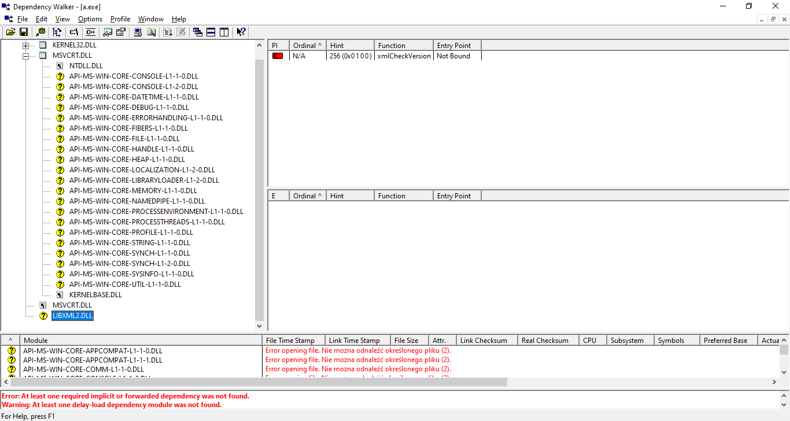The height and width of the screenshot is (421, 790).
Task: Expand the KERNEL32.DLL tree node
Action: tap(25, 45)
